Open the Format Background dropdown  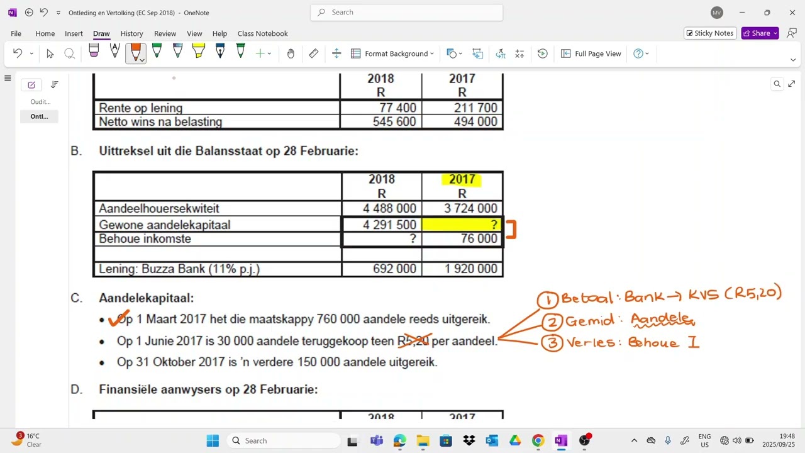point(392,54)
